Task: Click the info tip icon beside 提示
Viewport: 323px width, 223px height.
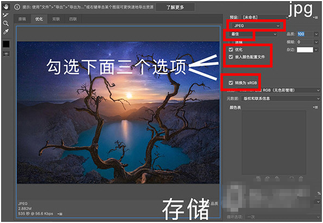Action: pyautogui.click(x=17, y=7)
